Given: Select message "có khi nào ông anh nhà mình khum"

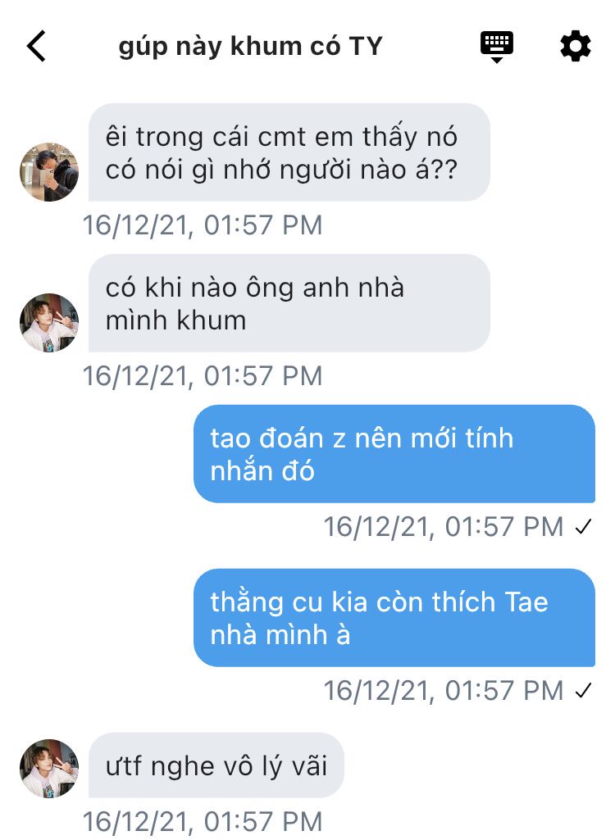Looking at the screenshot, I should tap(289, 303).
